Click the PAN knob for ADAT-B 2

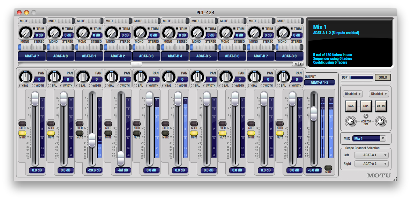[x=111, y=76]
